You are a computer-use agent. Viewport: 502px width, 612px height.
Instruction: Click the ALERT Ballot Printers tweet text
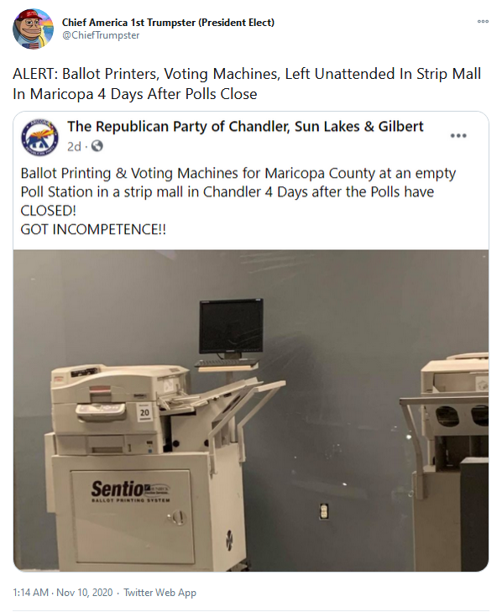pyautogui.click(x=247, y=84)
